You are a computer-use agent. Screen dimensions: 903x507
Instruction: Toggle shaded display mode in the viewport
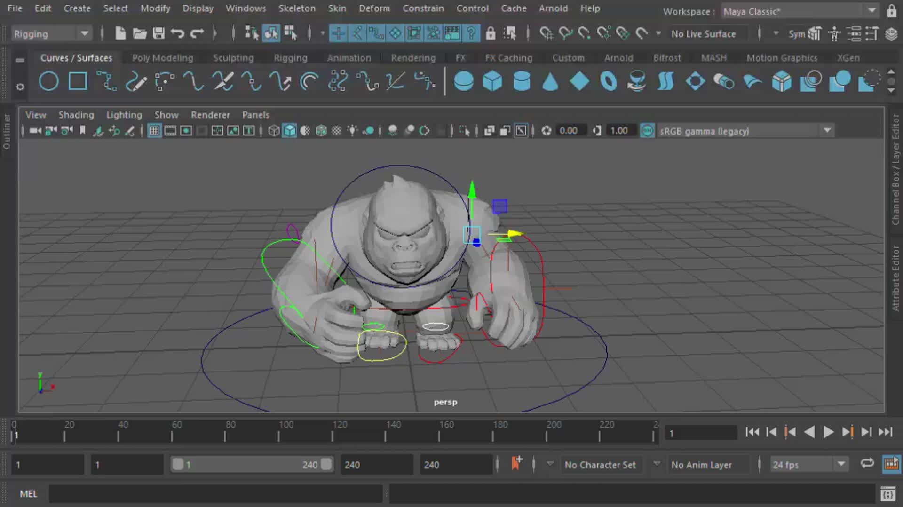pos(290,131)
